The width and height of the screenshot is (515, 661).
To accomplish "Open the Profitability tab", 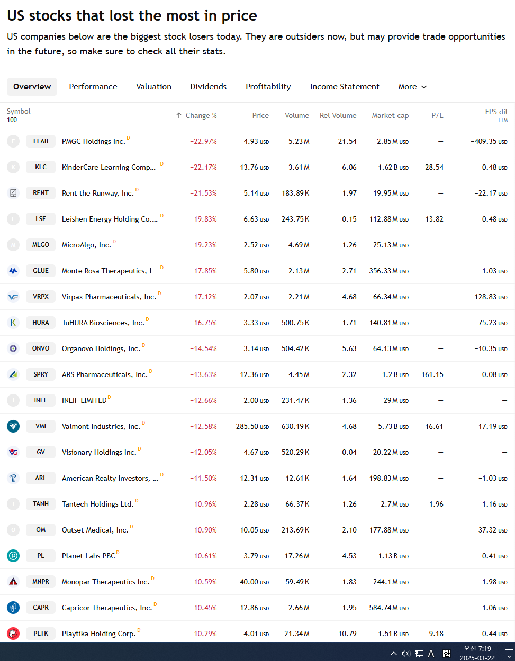I will click(268, 87).
